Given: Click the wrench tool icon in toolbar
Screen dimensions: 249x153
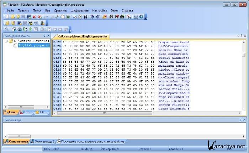Looking at the screenshot, I should click(x=57, y=17).
